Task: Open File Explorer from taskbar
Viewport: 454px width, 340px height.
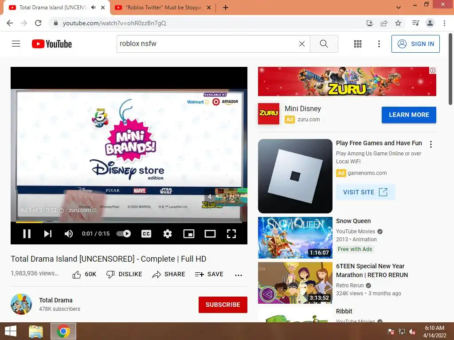Action: pos(36,331)
